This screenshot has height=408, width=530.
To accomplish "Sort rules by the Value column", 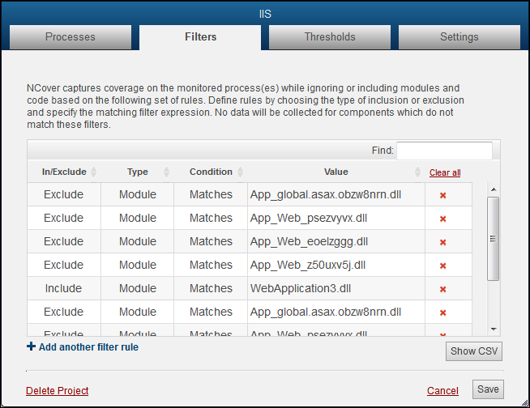I will click(336, 172).
